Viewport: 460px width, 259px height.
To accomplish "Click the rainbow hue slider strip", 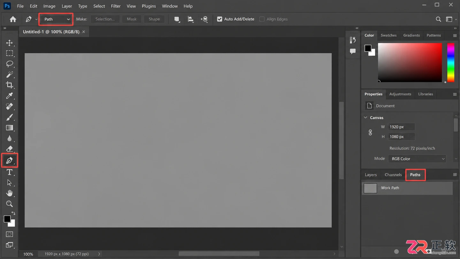I will point(450,62).
